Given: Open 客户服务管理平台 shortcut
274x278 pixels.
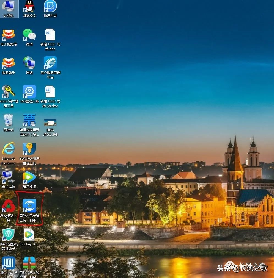Looking at the screenshot, I should coord(50,63).
